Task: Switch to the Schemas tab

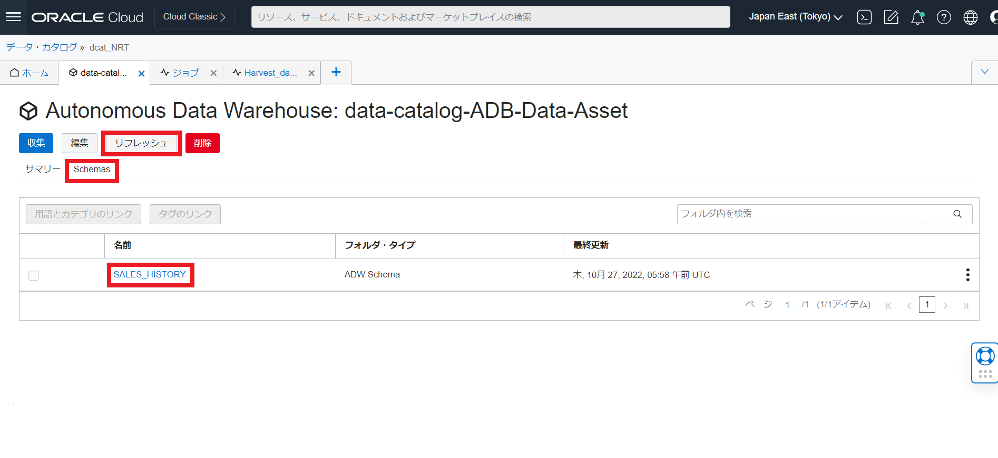Action: pos(92,170)
